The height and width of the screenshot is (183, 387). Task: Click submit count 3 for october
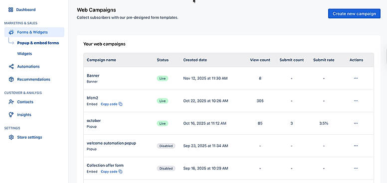tap(291, 123)
